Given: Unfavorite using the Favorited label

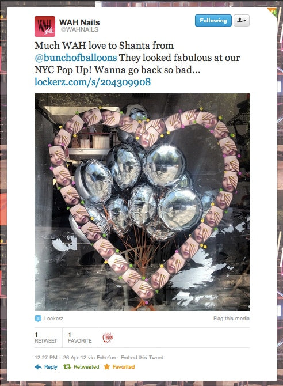Looking at the screenshot, I should pyautogui.click(x=124, y=367).
